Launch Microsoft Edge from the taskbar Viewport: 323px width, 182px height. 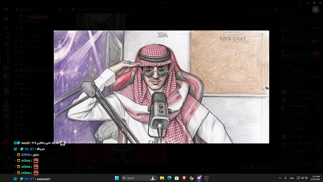point(169,178)
